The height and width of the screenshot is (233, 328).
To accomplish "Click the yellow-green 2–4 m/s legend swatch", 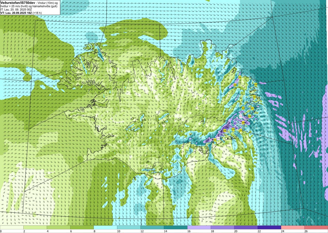I will 35,227.
